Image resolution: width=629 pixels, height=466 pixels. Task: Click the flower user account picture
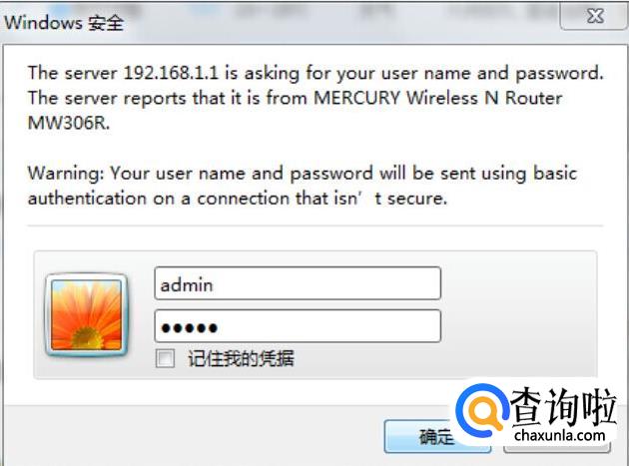tap(86, 314)
